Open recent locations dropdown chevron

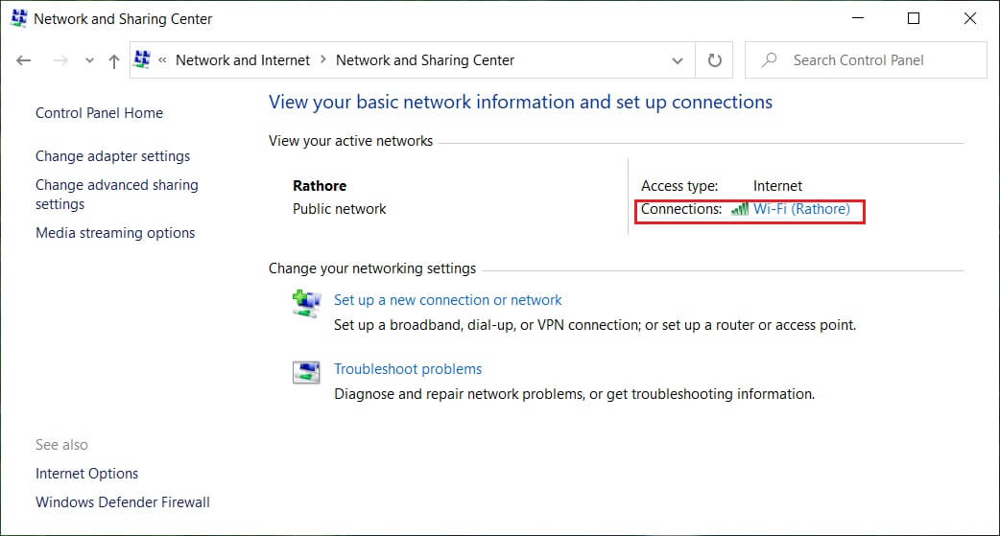[89, 60]
